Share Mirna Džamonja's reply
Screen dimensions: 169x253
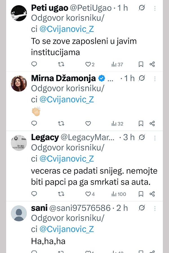pyautogui.click(x=152, y=123)
